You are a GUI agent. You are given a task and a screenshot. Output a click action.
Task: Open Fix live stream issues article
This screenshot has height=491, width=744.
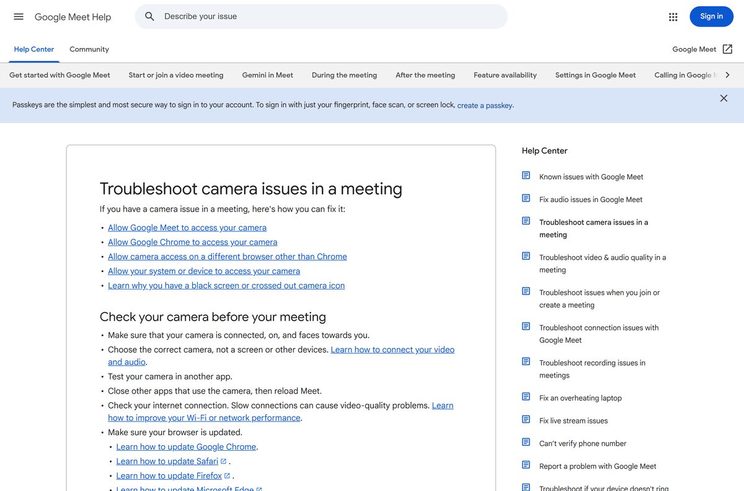(x=573, y=421)
